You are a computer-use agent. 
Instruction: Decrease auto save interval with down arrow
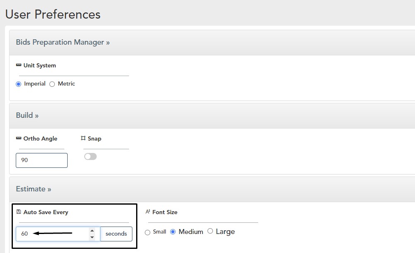tap(92, 237)
